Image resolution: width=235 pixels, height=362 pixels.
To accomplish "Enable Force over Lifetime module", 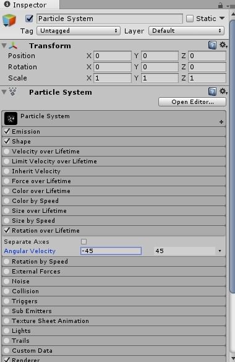I will tap(7, 181).
